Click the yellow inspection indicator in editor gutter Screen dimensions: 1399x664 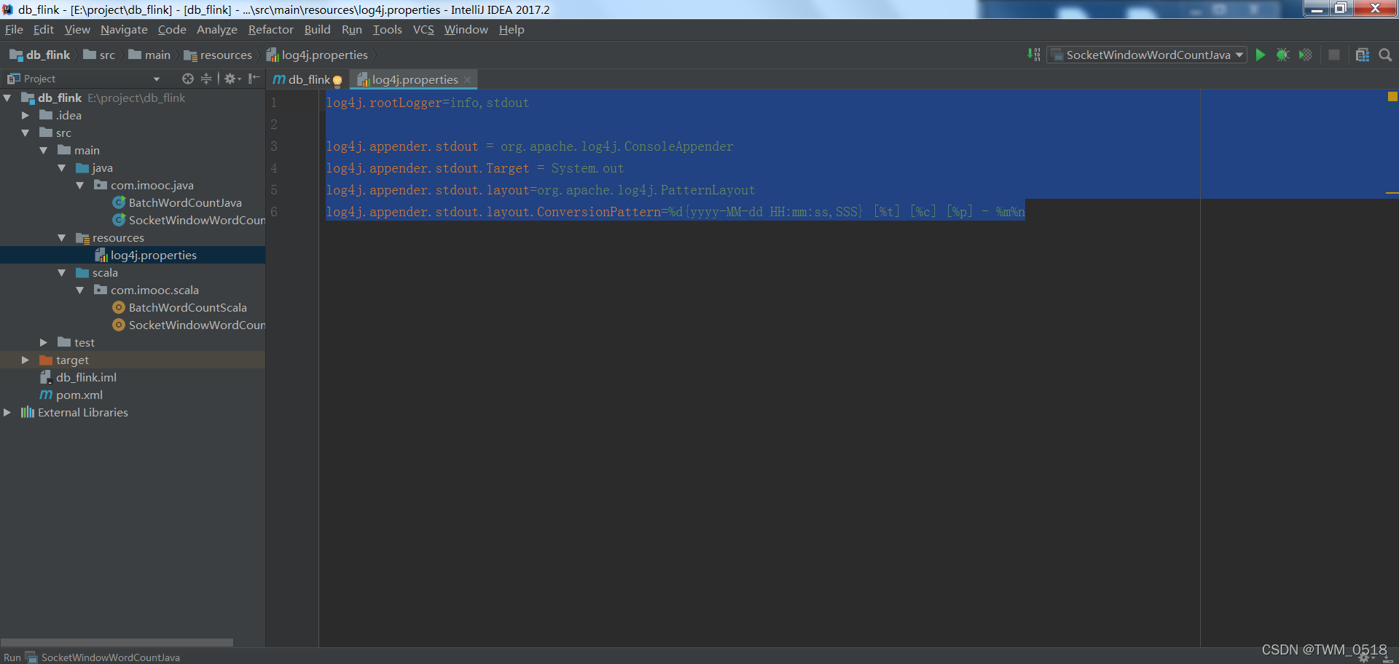click(x=1392, y=96)
